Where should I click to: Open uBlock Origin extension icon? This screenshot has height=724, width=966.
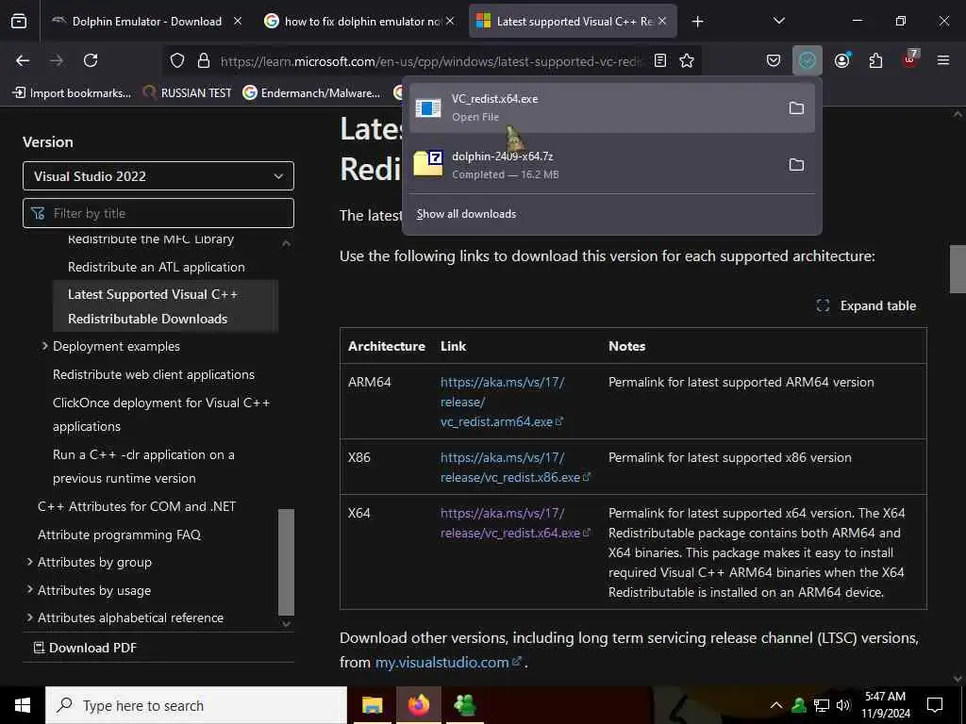(x=910, y=59)
